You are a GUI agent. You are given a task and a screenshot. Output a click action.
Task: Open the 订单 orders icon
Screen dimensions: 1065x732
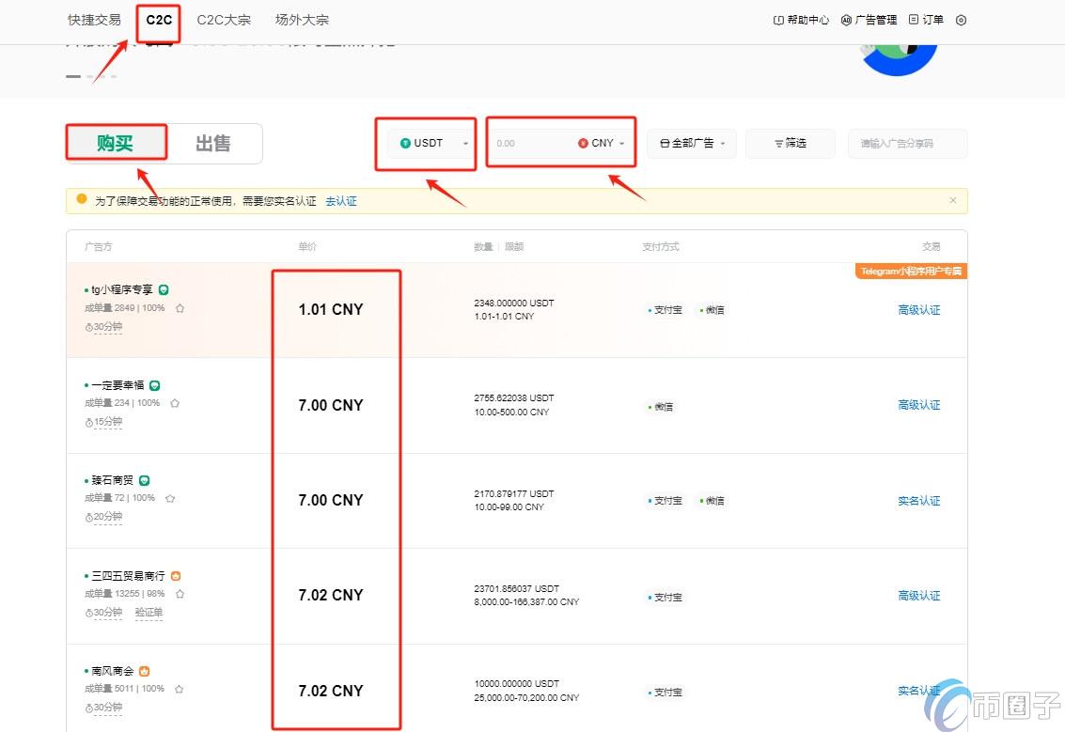tap(913, 19)
